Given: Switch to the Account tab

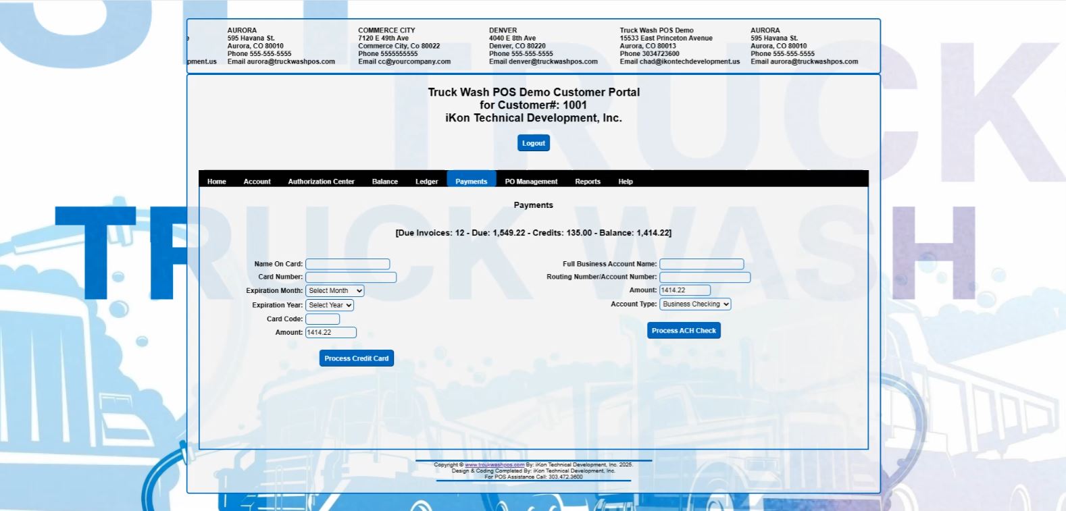Looking at the screenshot, I should point(257,182).
